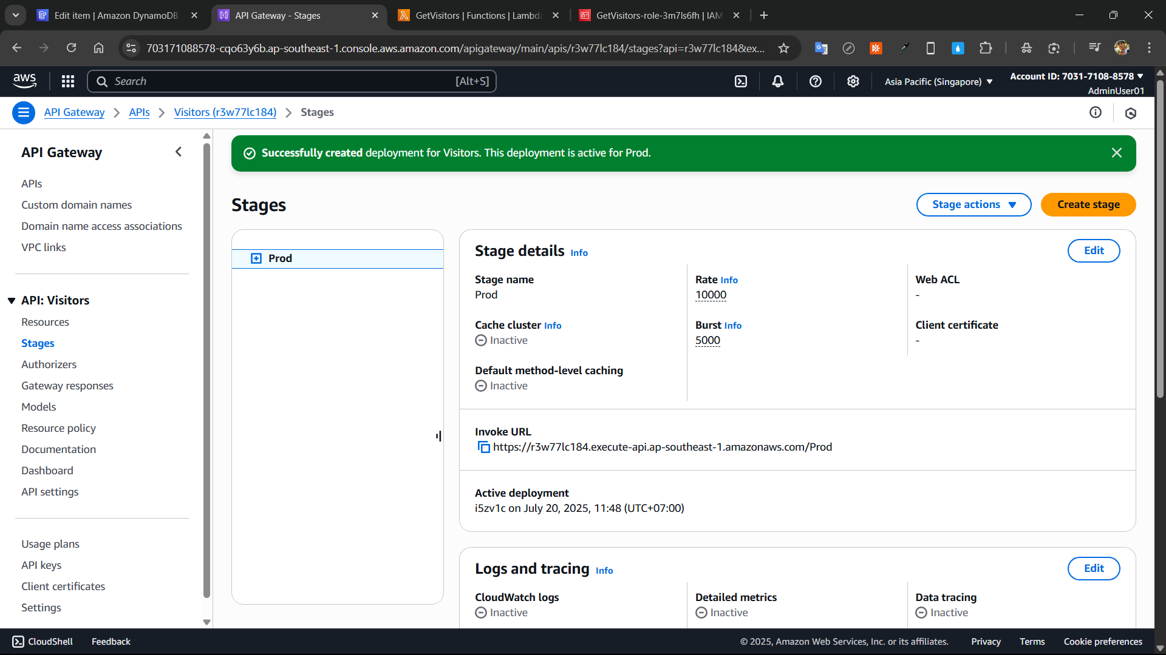Image resolution: width=1166 pixels, height=655 pixels.
Task: Click the Create stage button
Action: pyautogui.click(x=1088, y=204)
